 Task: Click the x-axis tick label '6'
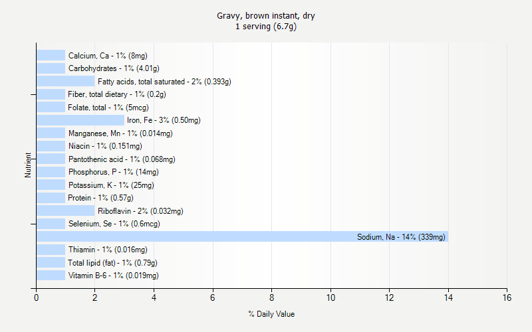pyautogui.click(x=213, y=297)
